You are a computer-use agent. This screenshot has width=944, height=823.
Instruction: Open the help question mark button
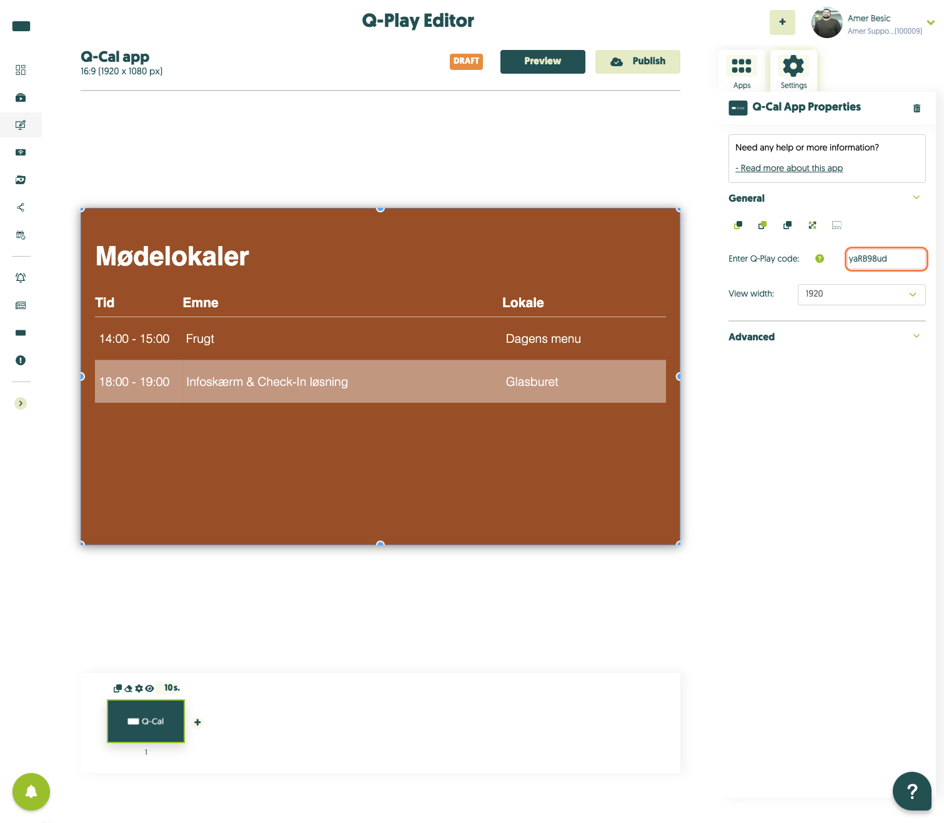click(x=912, y=791)
